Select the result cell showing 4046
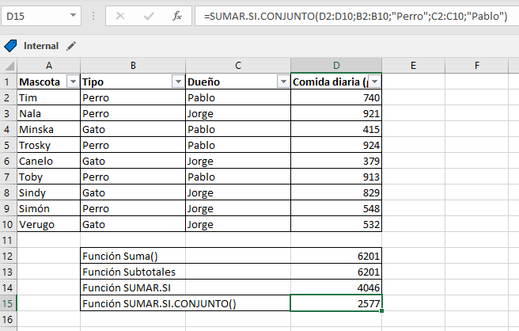Viewport: 519px width, 331px height. pyautogui.click(x=336, y=287)
